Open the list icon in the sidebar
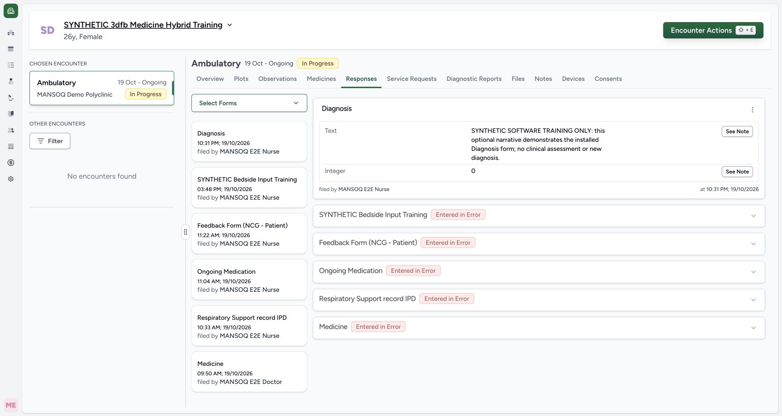 click(x=11, y=65)
